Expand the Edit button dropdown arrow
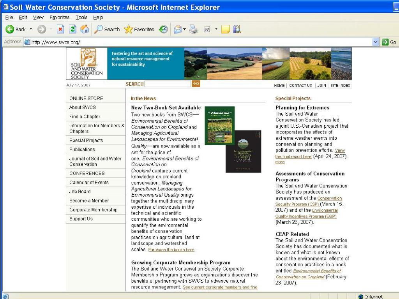399x299 pixels. click(216, 29)
